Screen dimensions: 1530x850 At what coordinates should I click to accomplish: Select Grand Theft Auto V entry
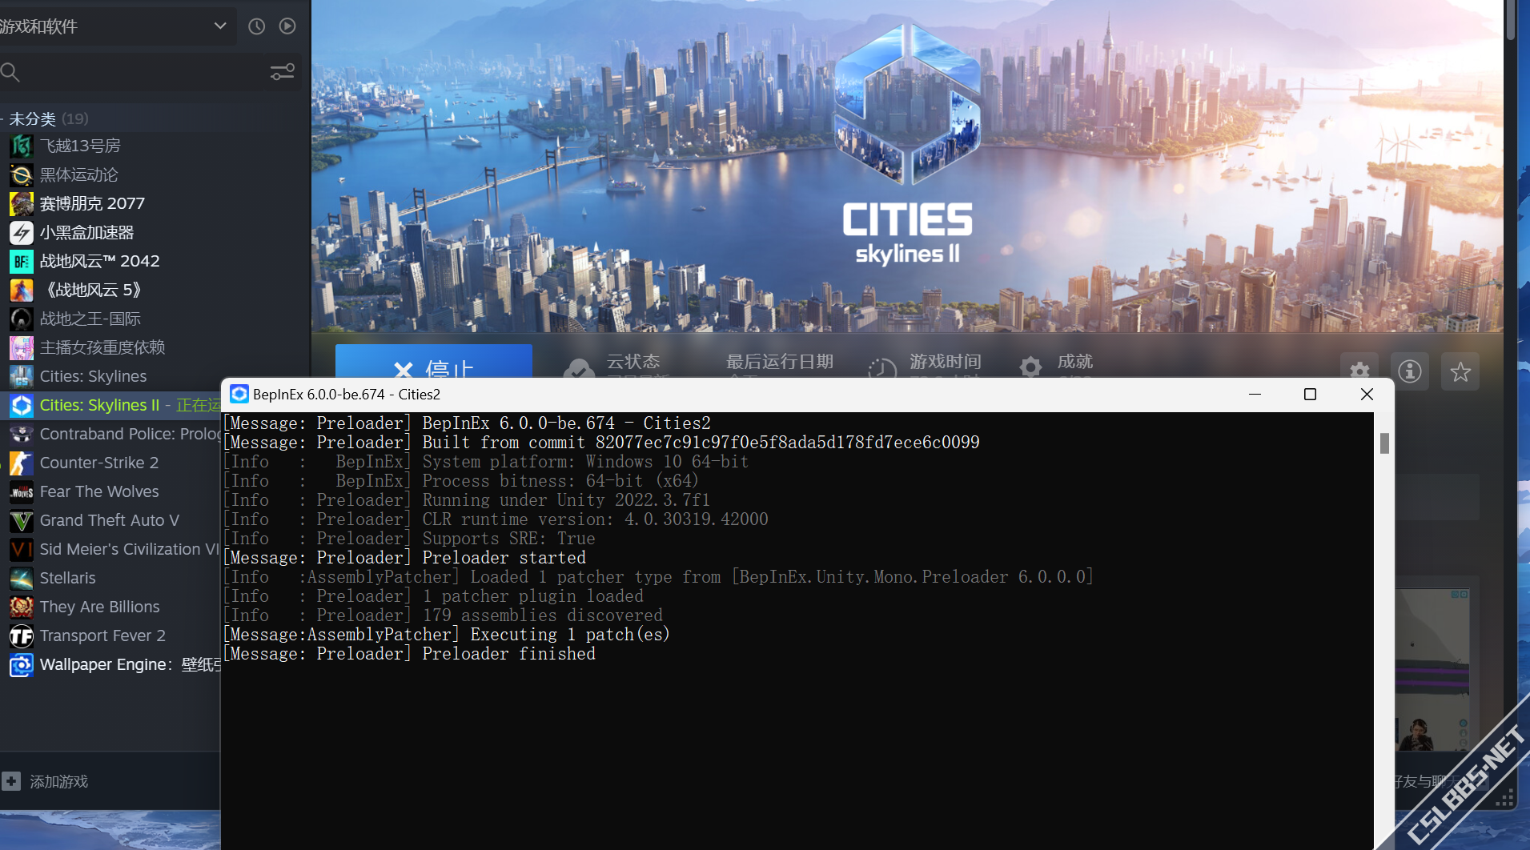(x=110, y=520)
